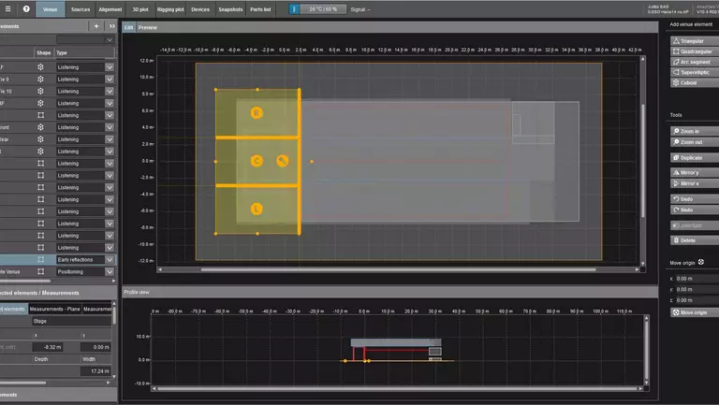
Task: Click the L speaker marker in the plan view
Action: (257, 209)
